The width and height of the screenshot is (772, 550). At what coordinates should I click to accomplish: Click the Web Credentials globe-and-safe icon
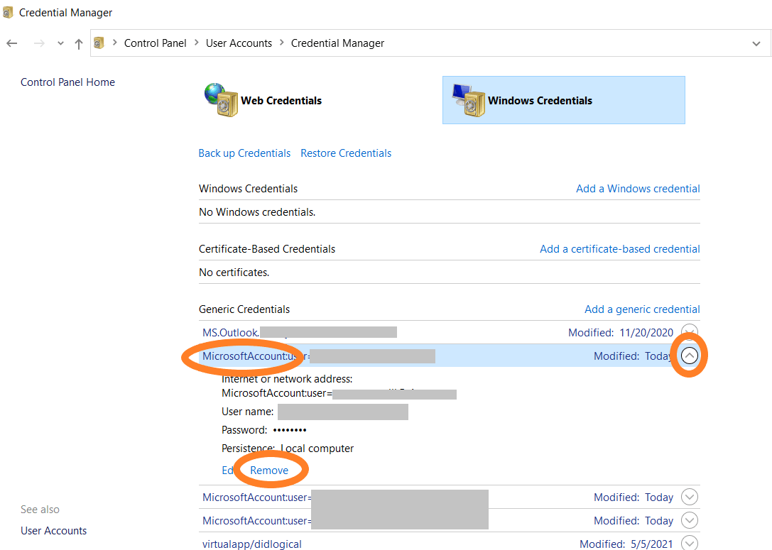pos(221,100)
